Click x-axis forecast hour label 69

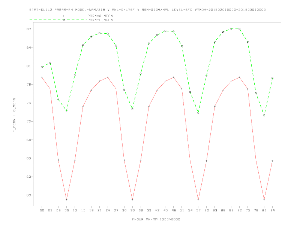231,210
